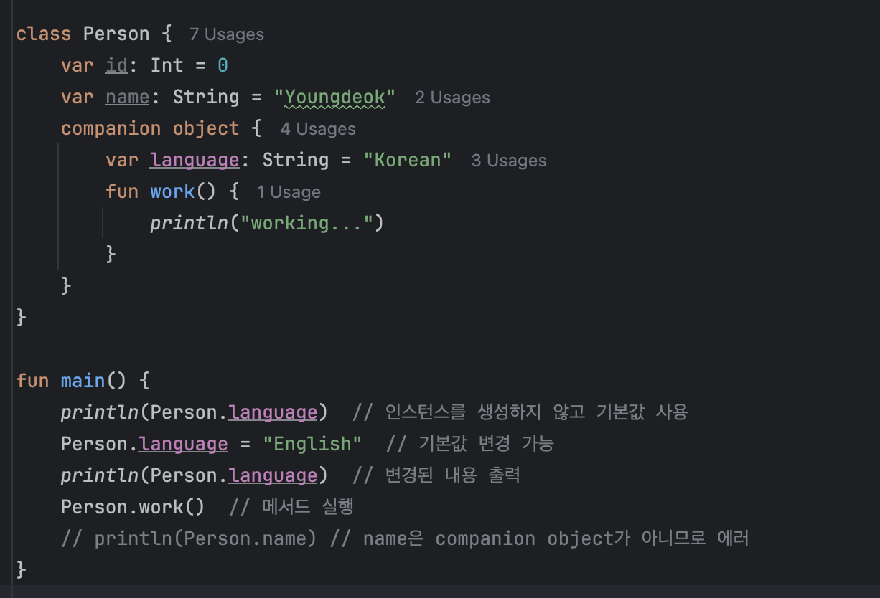Place caret in println("working...") call
This screenshot has width=880, height=598.
click(x=267, y=223)
